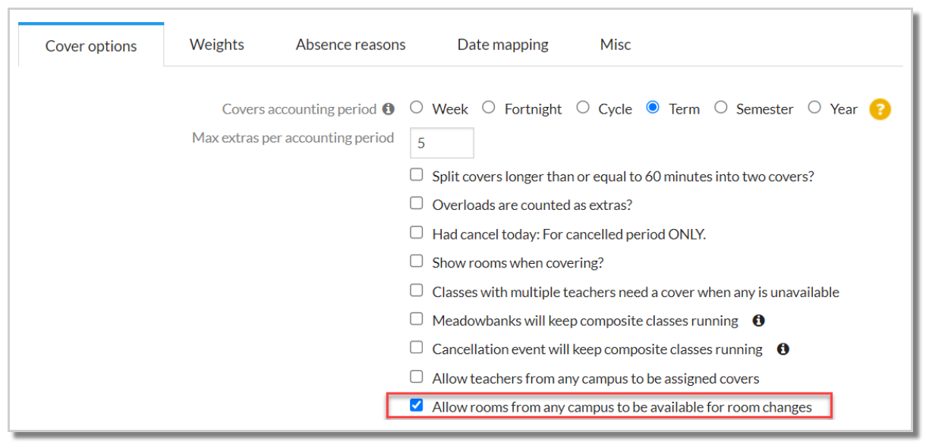
Task: Select the Fortnight accounting period
Action: coord(489,108)
